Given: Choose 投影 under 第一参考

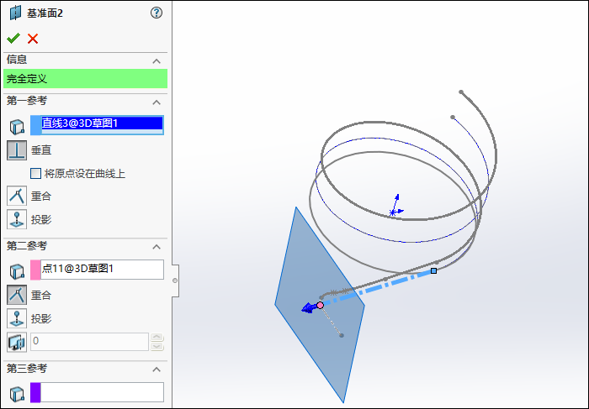Looking at the screenshot, I should [17, 219].
